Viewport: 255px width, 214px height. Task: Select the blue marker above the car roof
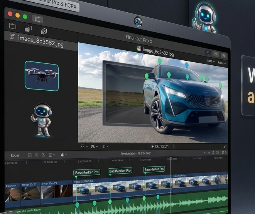pos(187,65)
